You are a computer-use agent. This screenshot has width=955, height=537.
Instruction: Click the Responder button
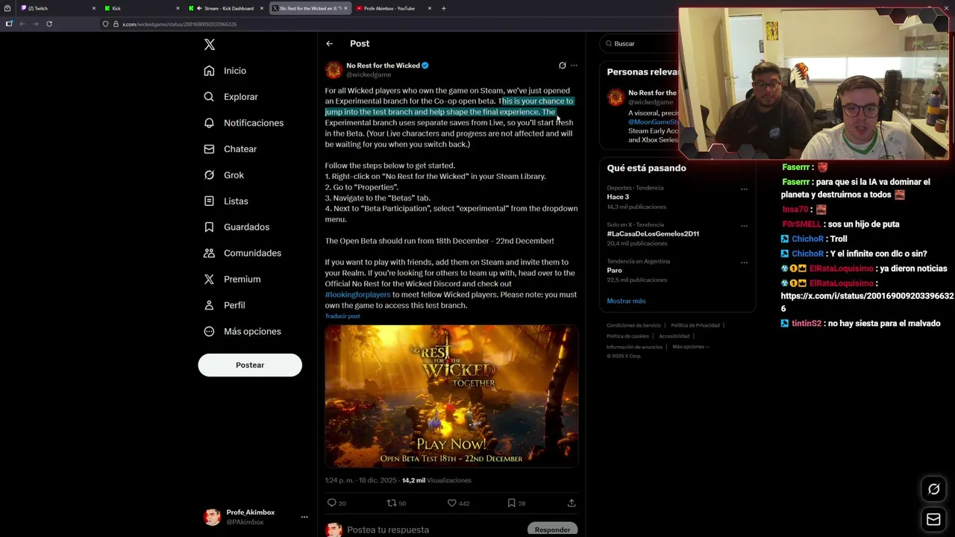point(552,530)
